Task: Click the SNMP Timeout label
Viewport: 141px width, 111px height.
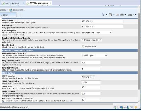Action: (x=9, y=91)
